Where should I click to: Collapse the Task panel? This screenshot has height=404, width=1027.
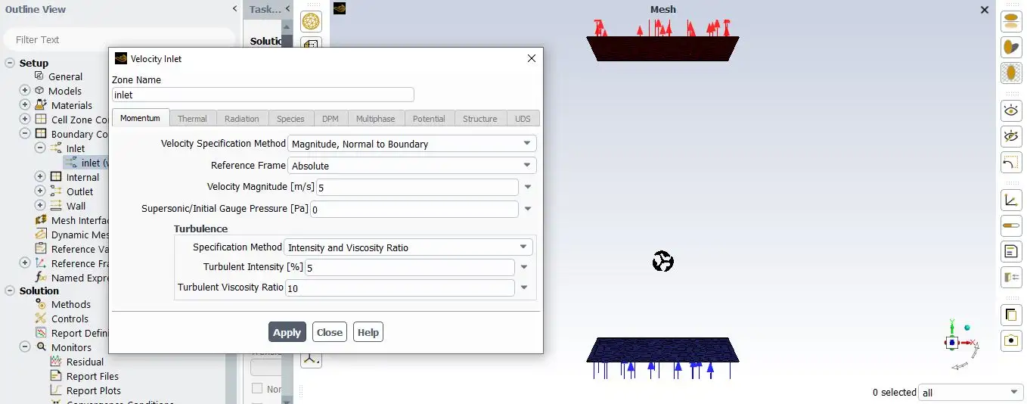tap(287, 9)
